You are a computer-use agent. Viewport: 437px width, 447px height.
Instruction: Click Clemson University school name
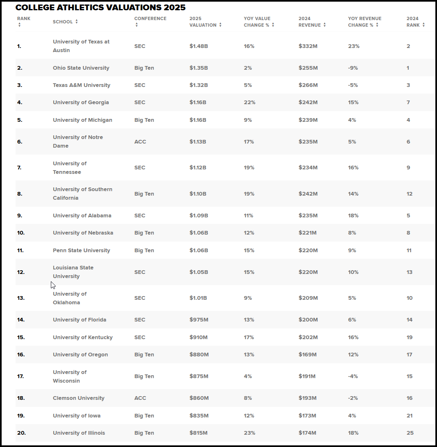[x=78, y=398]
